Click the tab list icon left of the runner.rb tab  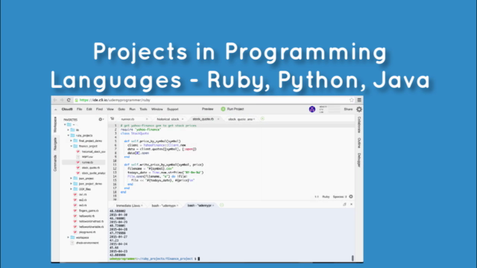click(112, 119)
